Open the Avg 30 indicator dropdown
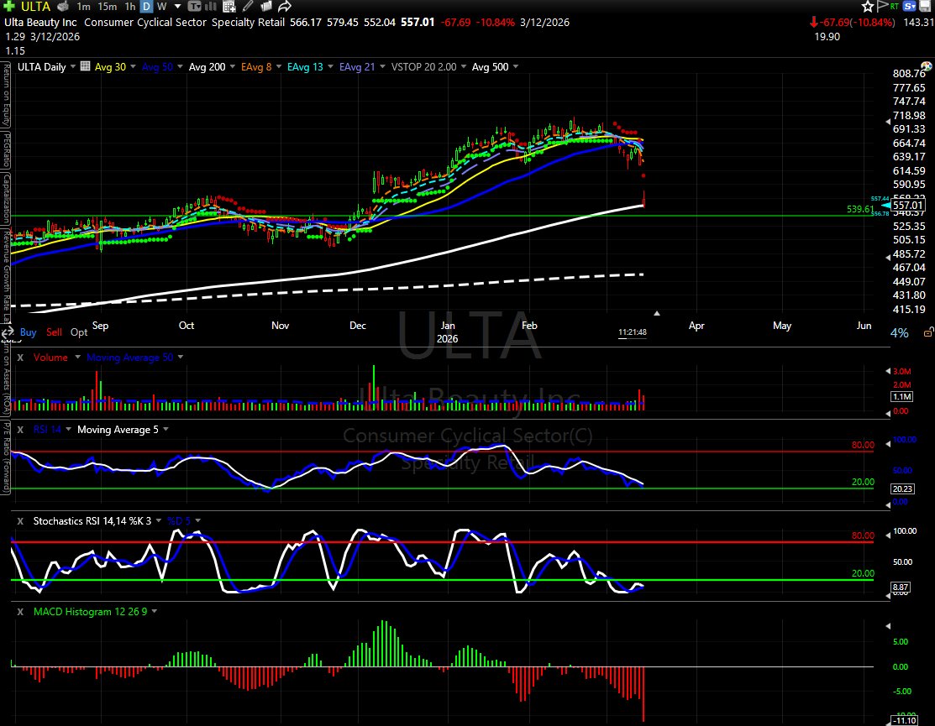 click(133, 66)
